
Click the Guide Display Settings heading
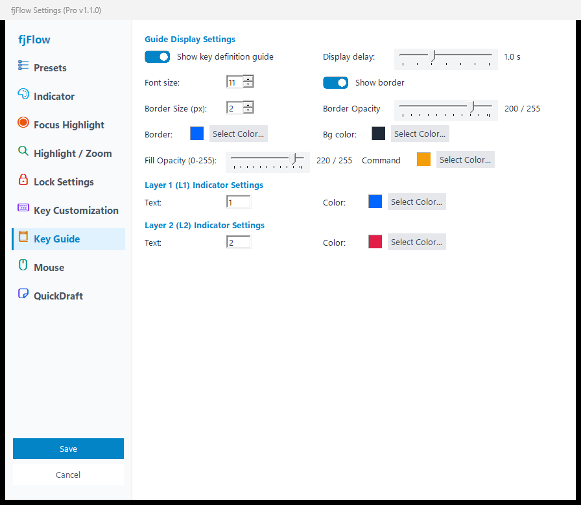point(190,40)
